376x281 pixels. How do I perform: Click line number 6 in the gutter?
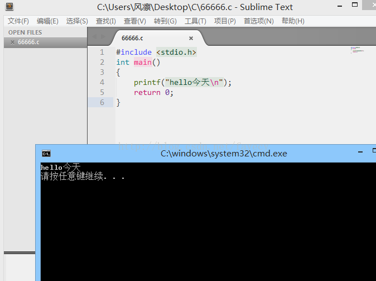pyautogui.click(x=102, y=103)
